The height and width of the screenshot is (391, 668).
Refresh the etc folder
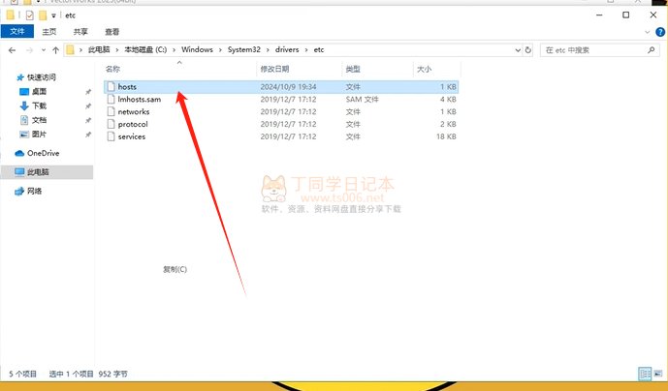(x=528, y=50)
